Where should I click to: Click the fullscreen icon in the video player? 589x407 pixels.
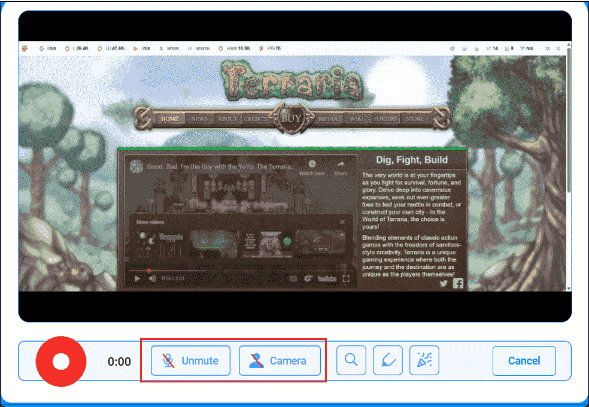point(345,279)
